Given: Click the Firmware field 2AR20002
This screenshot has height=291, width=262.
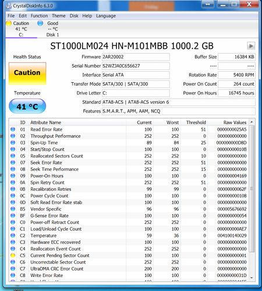Looking at the screenshot, I should pyautogui.click(x=136, y=57).
